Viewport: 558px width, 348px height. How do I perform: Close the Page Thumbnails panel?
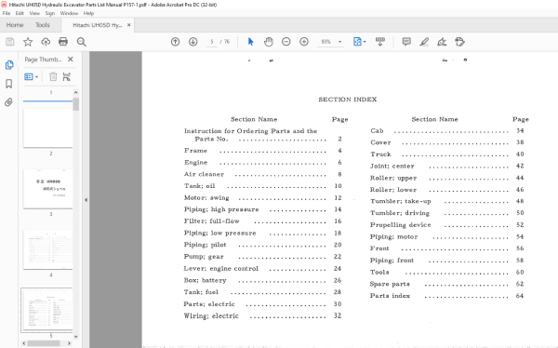(x=71, y=60)
